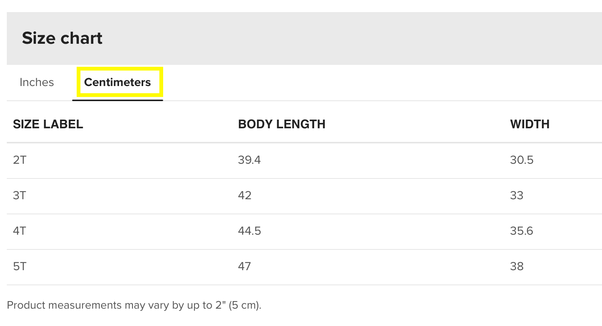The image size is (602, 326).
Task: Select the 4T size label cell
Action: pyautogui.click(x=20, y=231)
